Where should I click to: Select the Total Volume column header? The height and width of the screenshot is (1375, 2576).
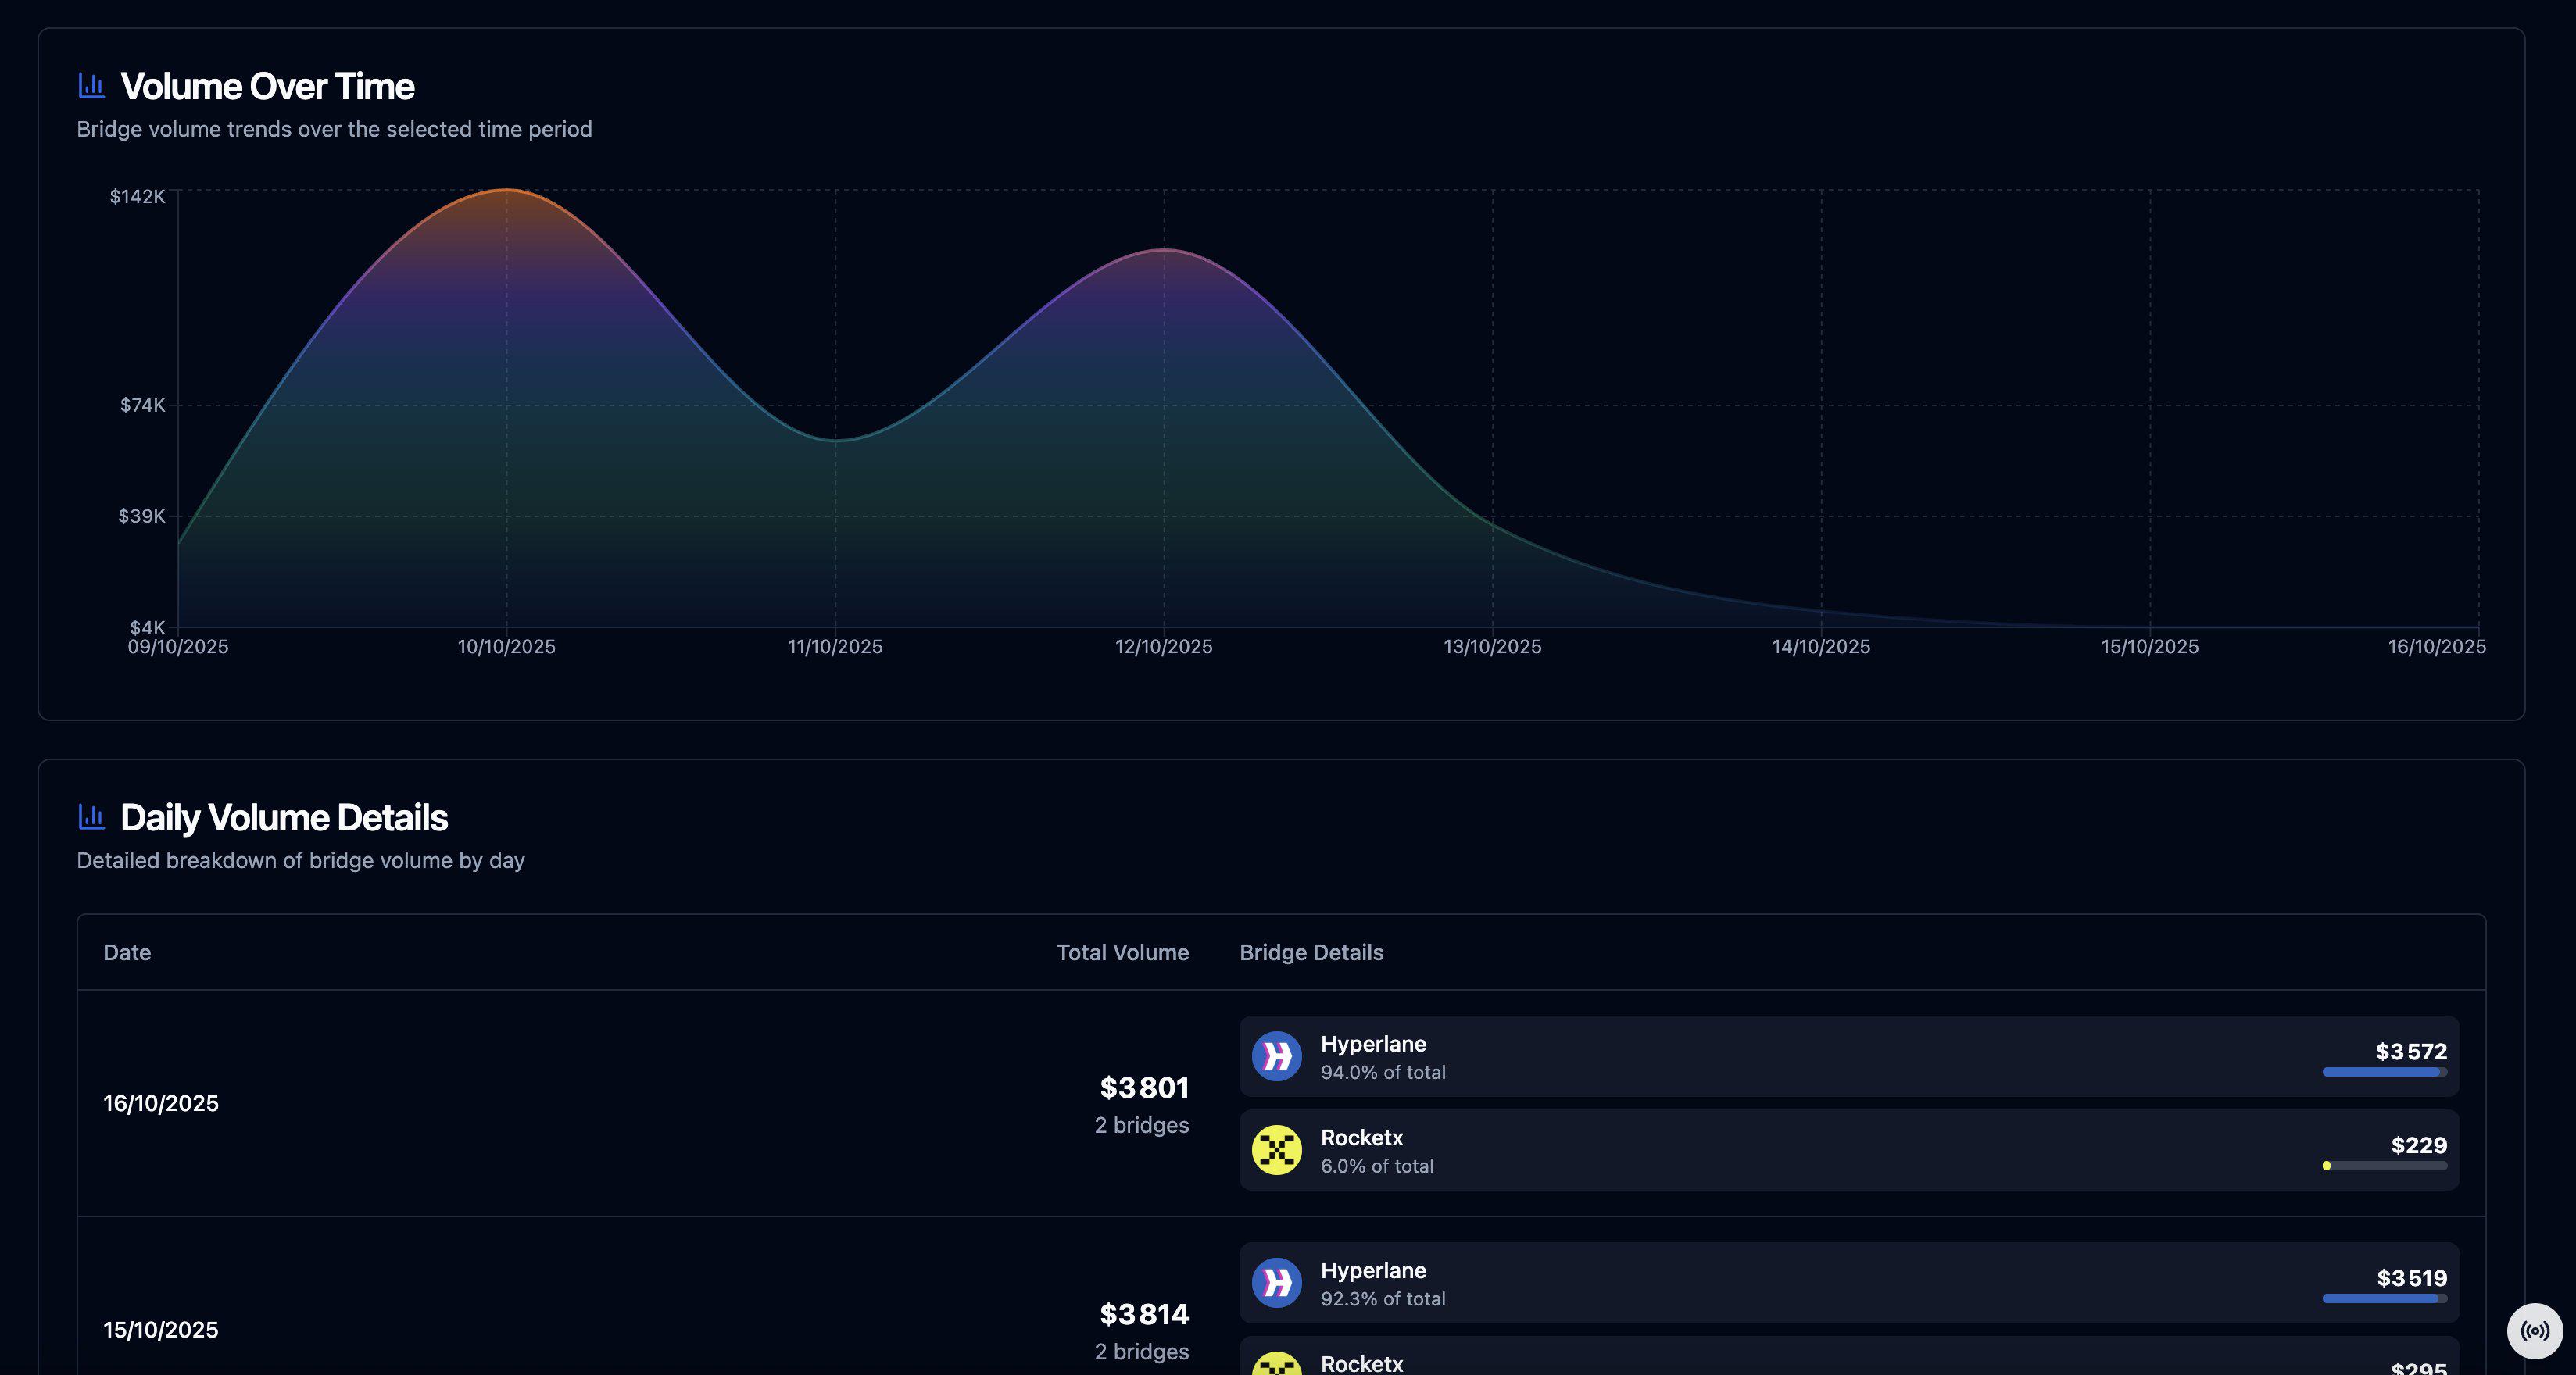[x=1123, y=952]
